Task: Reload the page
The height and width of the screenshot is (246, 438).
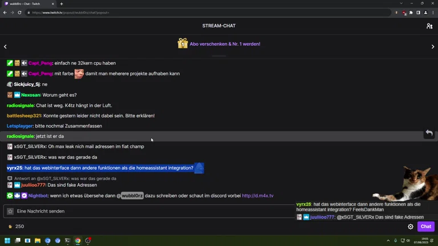Action: point(19,13)
